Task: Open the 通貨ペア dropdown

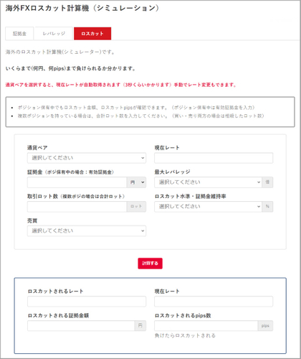Action: [87, 158]
